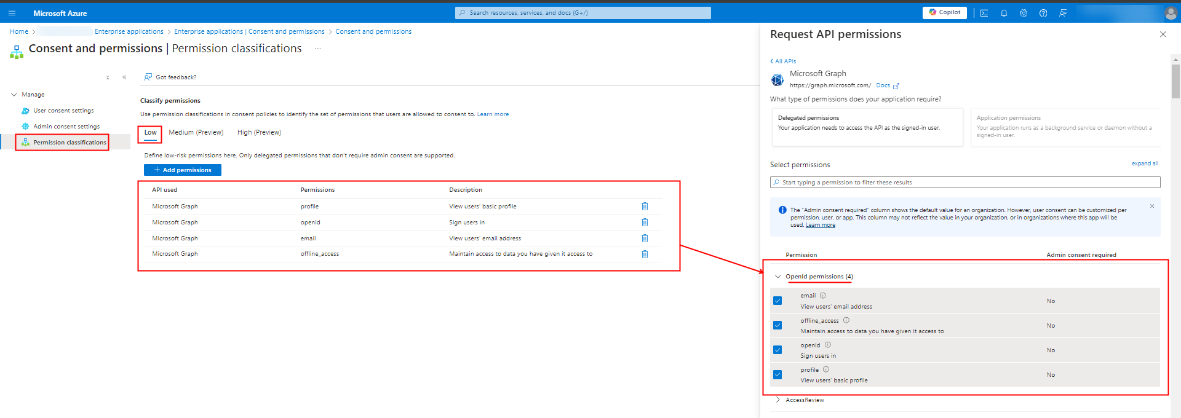Uncheck the offline_access permission checkbox
1181x418 pixels.
pyautogui.click(x=777, y=325)
